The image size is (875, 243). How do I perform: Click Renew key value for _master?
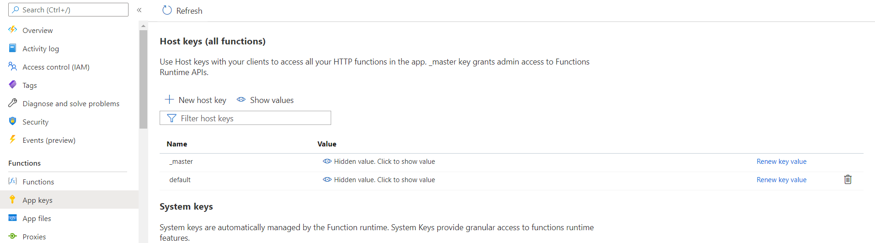[x=781, y=162]
